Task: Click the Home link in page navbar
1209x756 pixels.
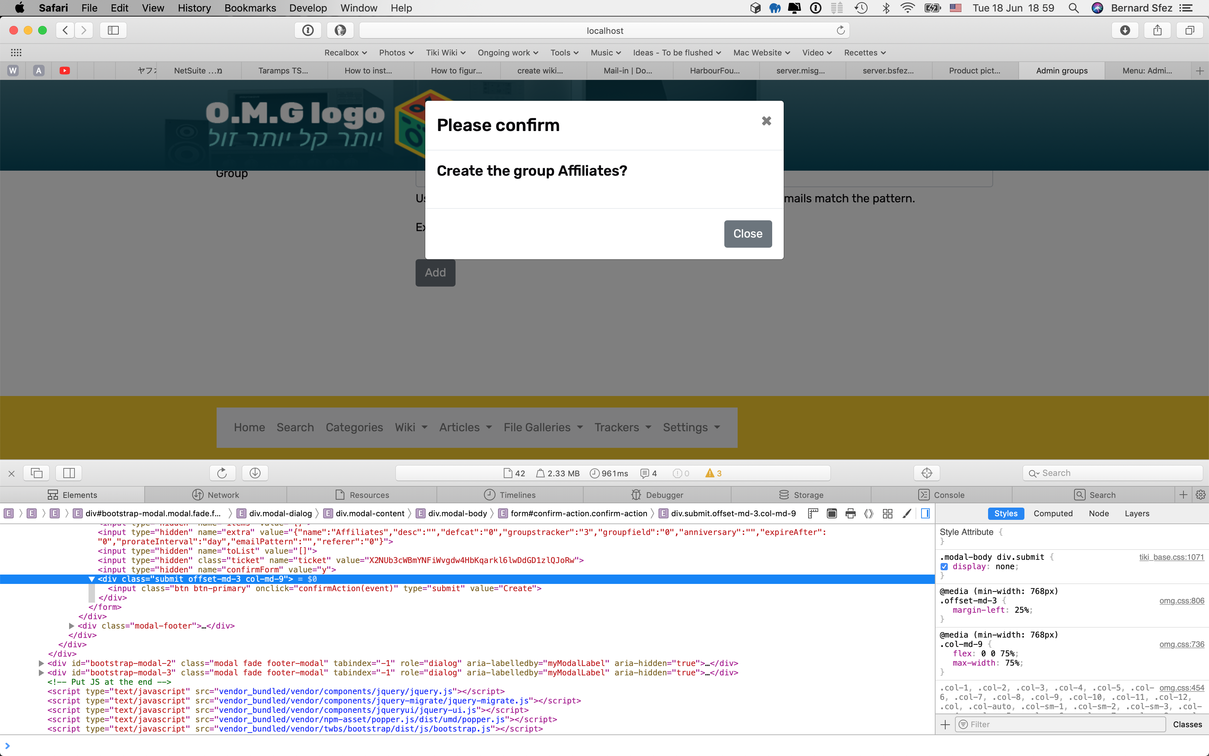Action: coord(249,428)
